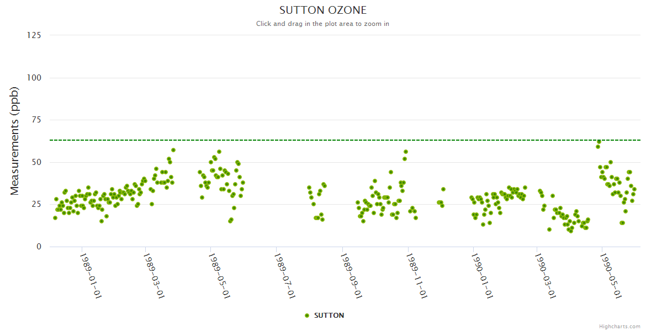This screenshot has height=331, width=646.
Task: Toggle the SUTTON series legend label
Action: point(329,316)
